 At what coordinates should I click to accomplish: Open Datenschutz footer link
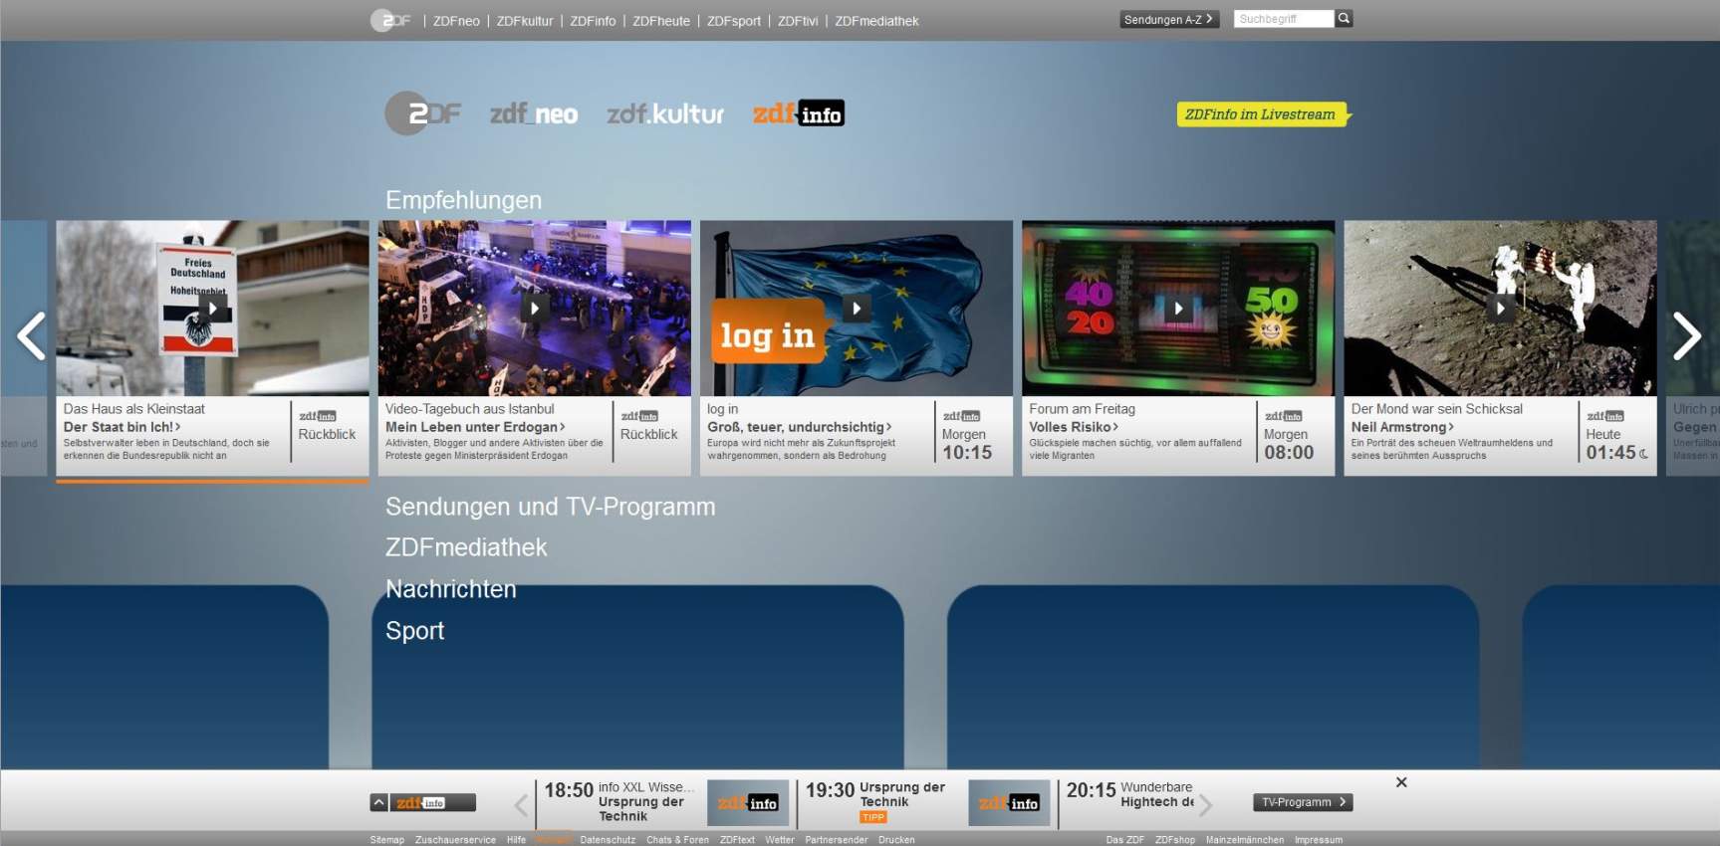[608, 840]
